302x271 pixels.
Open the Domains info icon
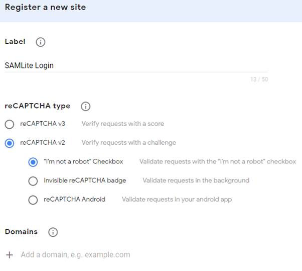click(x=53, y=232)
